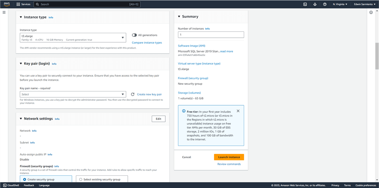Screen dimensions: 379x188
Task: Click the top Search box
Action: [87, 4]
